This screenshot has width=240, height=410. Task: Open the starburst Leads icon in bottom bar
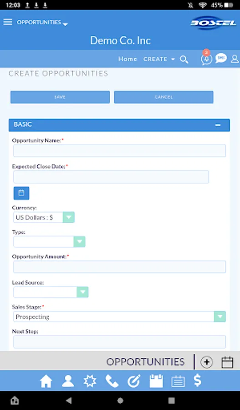point(90,381)
